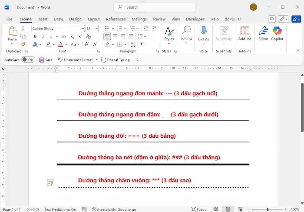
Task: Launch the Editor proofing tool
Action: (263, 33)
